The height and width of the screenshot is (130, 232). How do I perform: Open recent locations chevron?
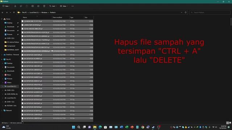click(11, 13)
